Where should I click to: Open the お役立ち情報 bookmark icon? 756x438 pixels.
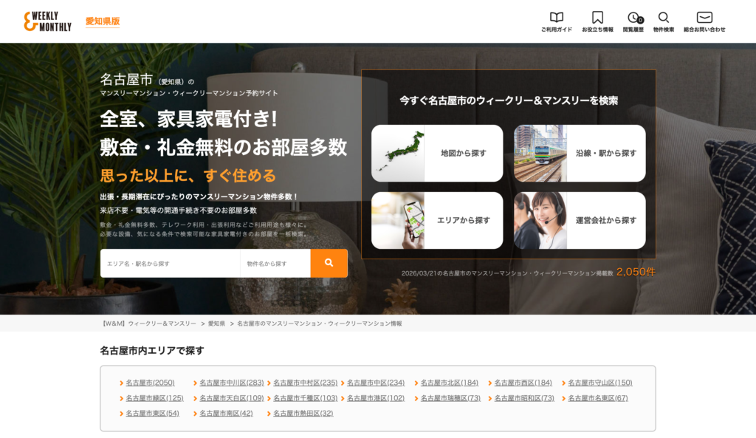click(597, 19)
